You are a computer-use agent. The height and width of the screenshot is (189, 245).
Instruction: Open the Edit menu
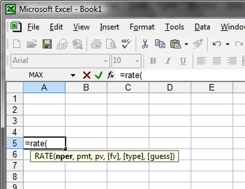pos(56,27)
